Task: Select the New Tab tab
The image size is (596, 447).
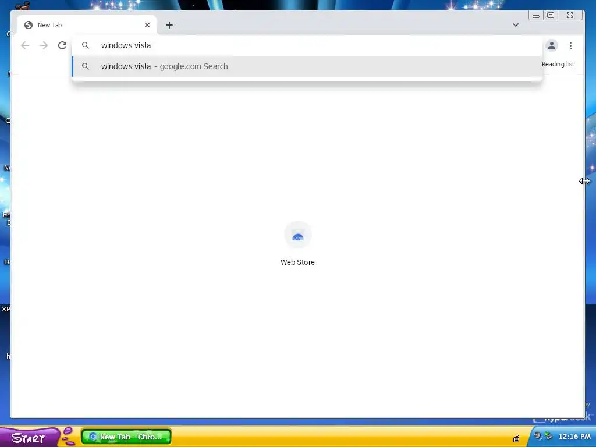Action: point(87,25)
